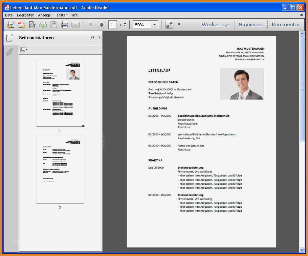Expand the toolbar overflow chevron
This screenshot has width=308, height=256.
179,24
